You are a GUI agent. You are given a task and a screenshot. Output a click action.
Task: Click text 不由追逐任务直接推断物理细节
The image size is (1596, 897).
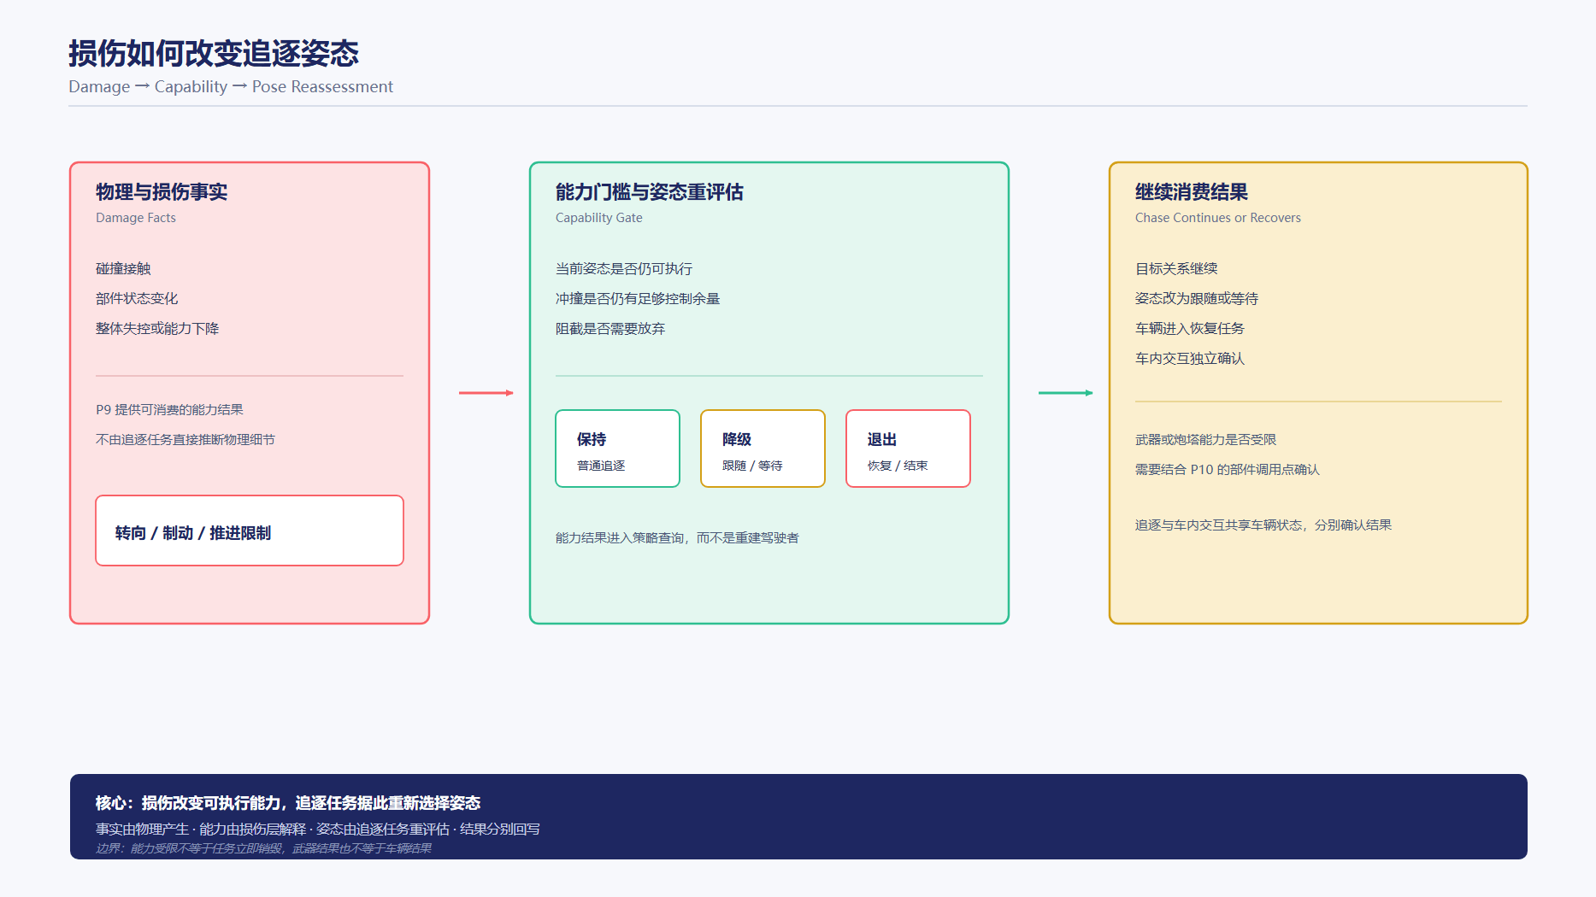(186, 439)
